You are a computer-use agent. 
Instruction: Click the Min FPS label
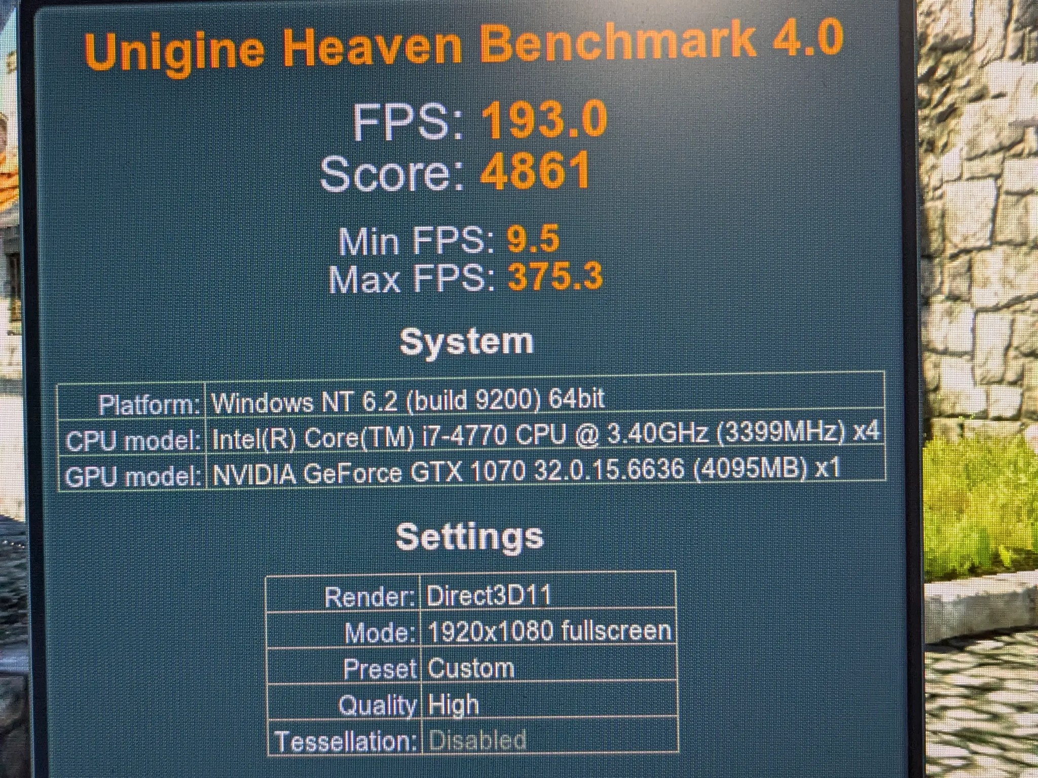[x=416, y=241]
